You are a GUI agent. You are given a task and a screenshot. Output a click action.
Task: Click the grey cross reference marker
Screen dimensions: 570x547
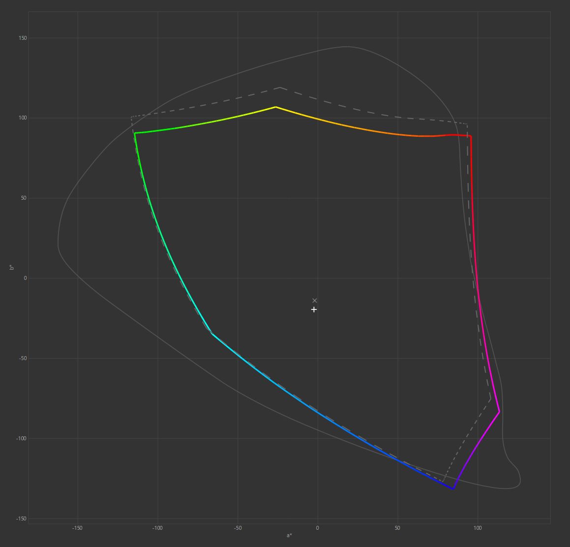point(315,301)
